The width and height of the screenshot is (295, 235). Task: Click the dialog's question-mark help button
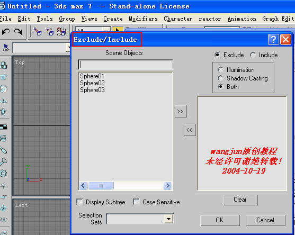tap(273, 40)
